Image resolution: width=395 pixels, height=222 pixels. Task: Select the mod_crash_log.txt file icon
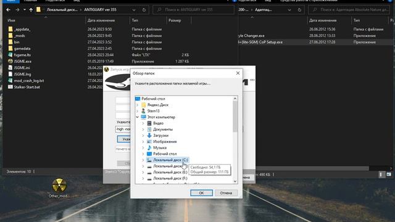[x=10, y=81]
